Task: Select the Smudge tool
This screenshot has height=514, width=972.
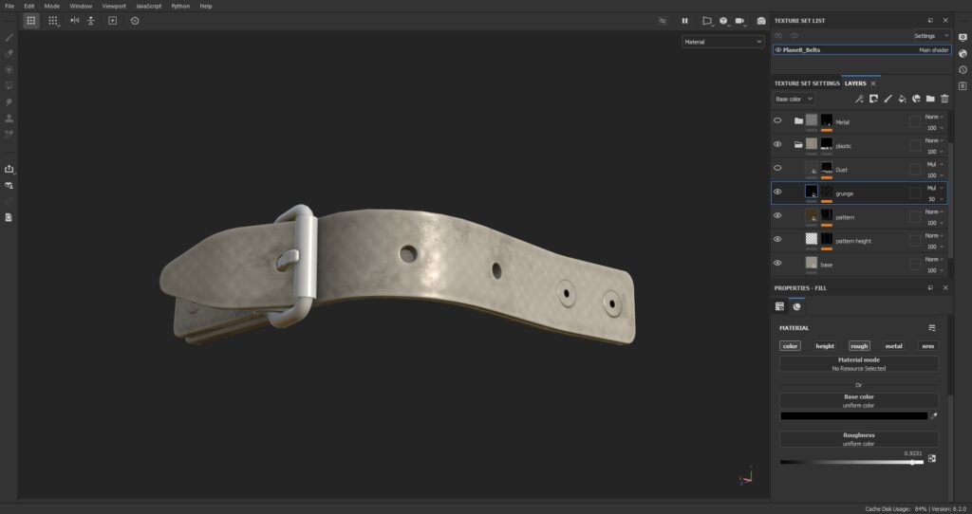Action: coord(9,101)
